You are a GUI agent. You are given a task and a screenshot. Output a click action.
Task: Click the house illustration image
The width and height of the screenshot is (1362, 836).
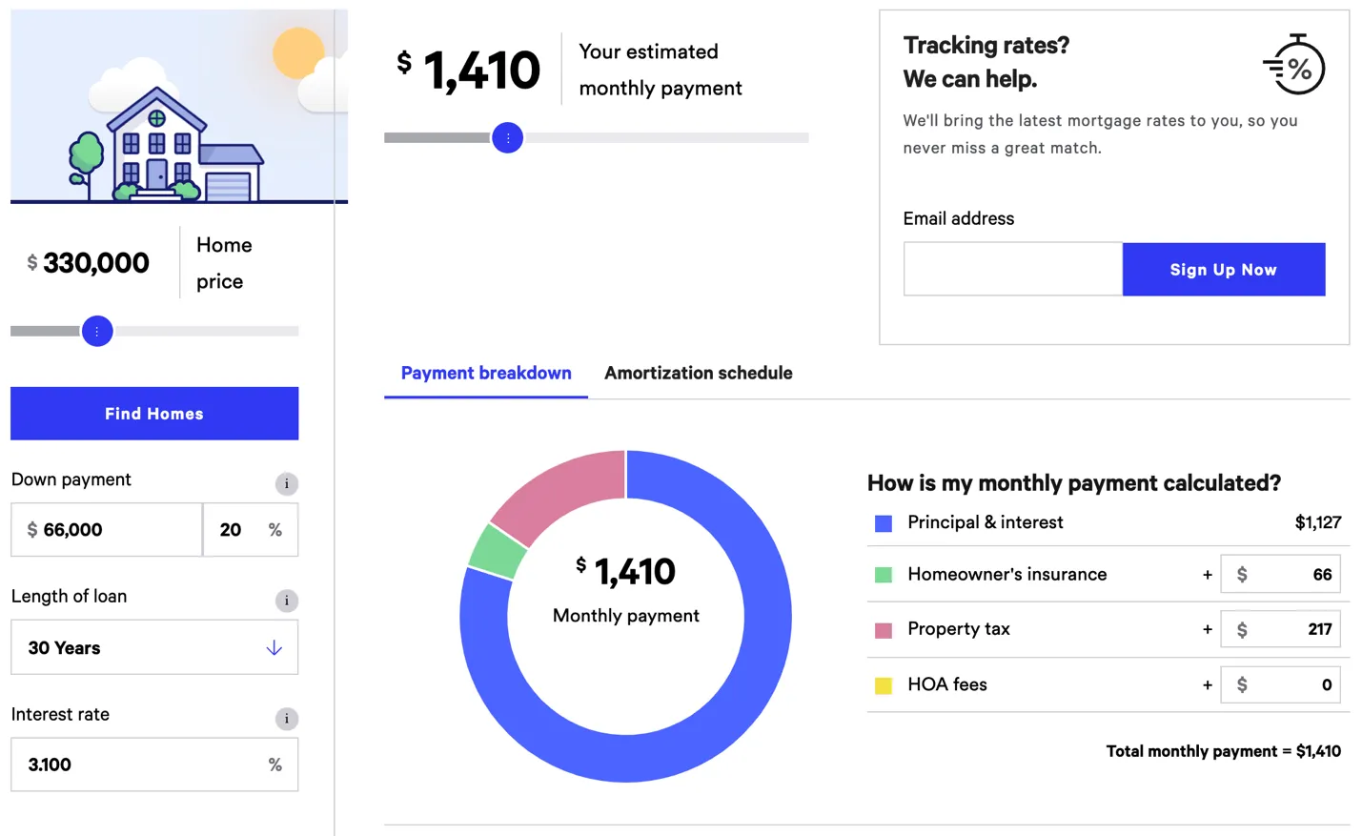tap(178, 107)
